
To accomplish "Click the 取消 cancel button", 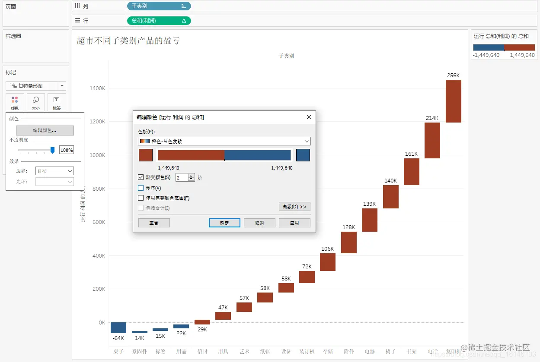I will [259, 223].
